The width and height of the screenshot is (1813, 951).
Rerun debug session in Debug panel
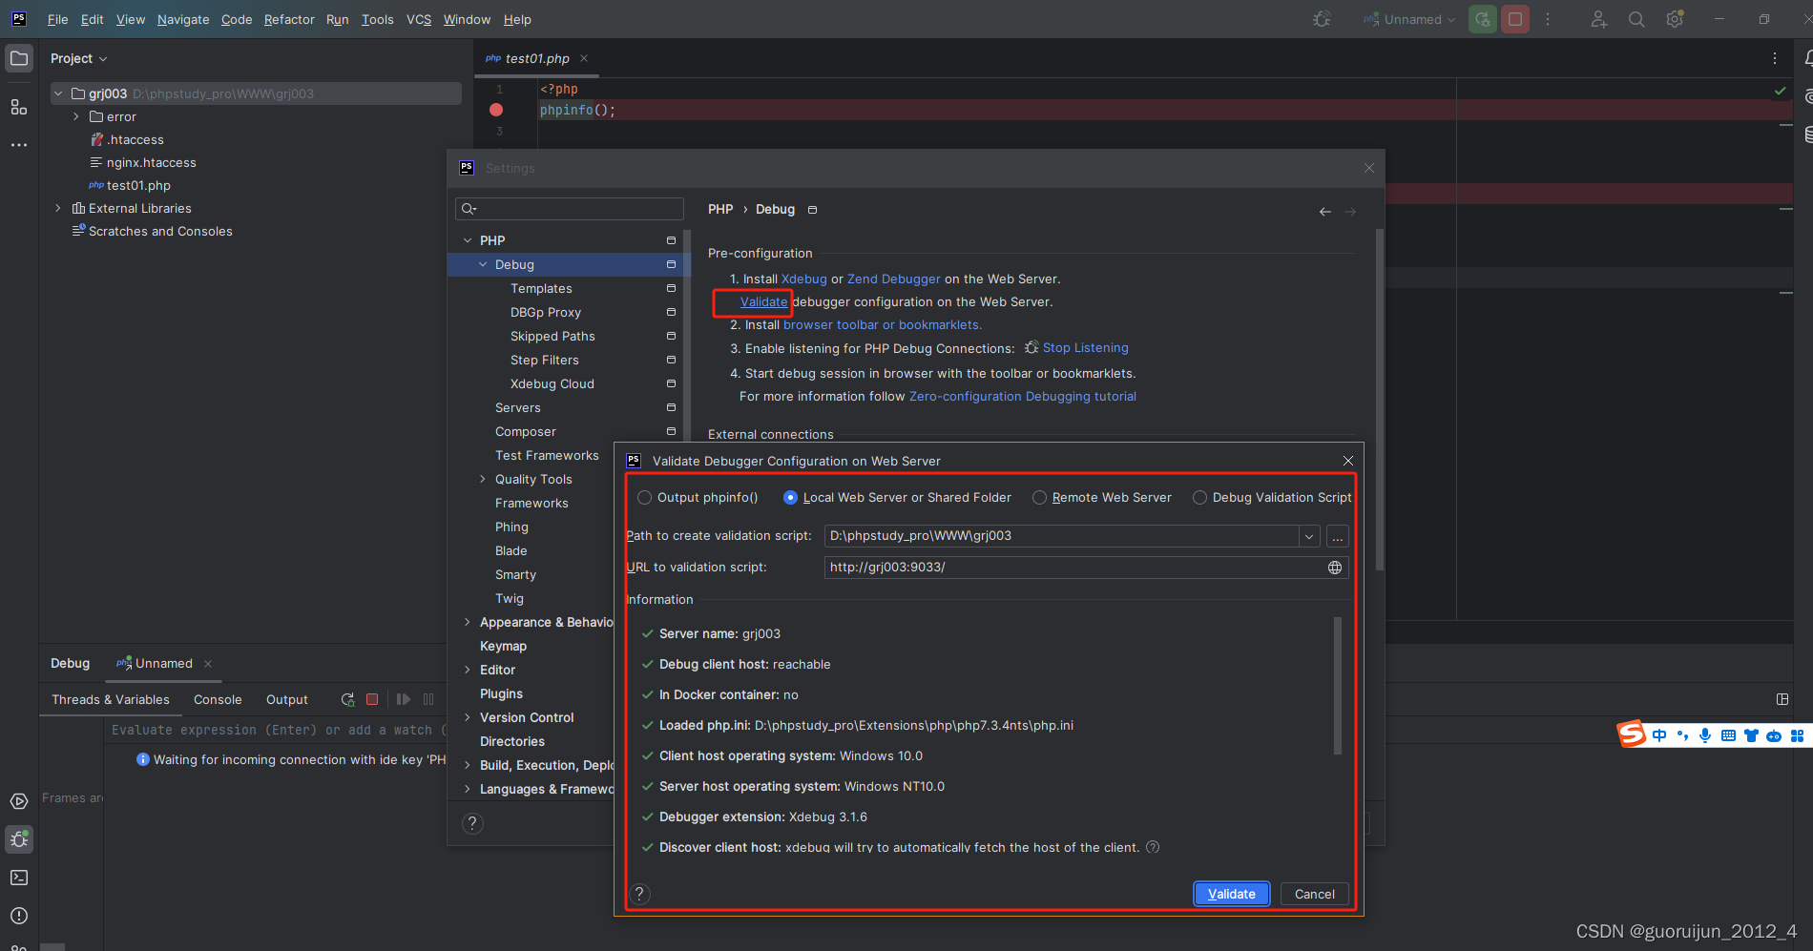(347, 699)
